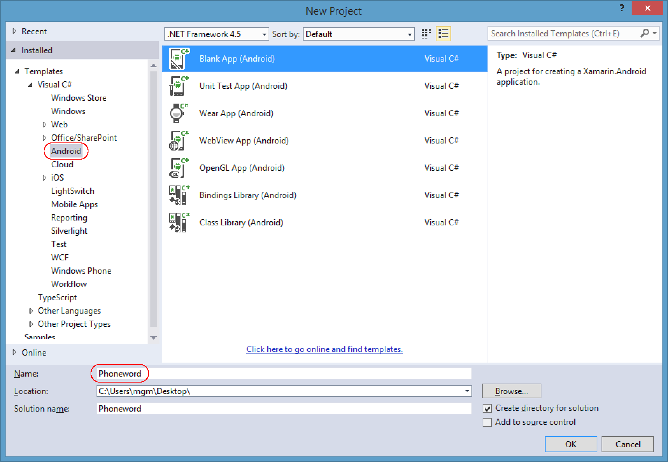Image resolution: width=668 pixels, height=462 pixels.
Task: Open the online templates link
Action: coord(324,349)
